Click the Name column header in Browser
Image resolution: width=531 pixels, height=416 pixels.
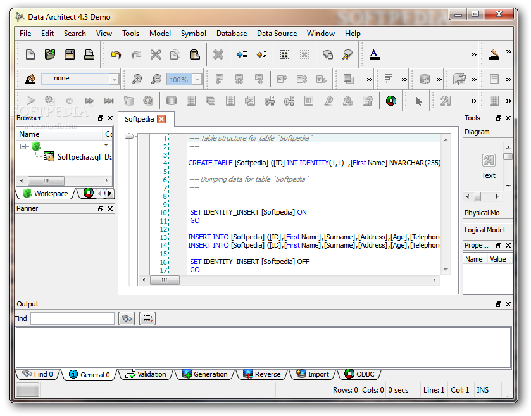[x=59, y=134]
